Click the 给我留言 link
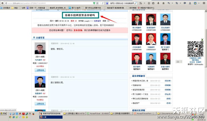The height and width of the screenshot is (121, 207). point(97,21)
